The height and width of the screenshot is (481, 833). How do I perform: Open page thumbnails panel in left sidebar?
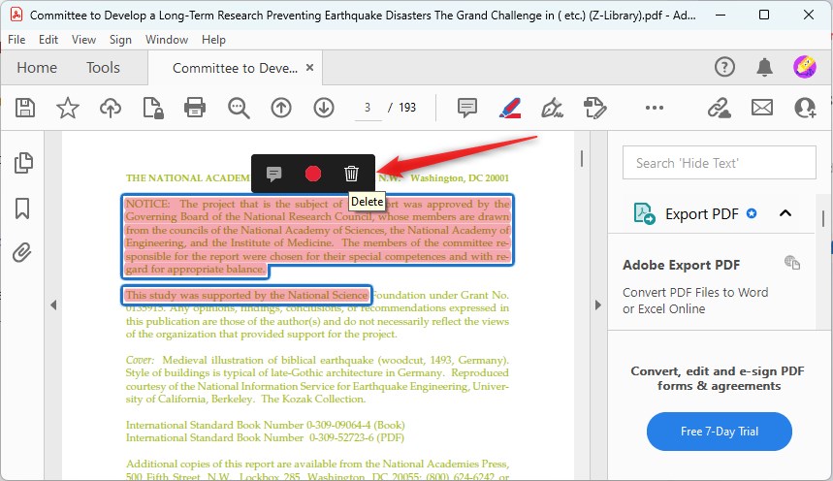23,163
